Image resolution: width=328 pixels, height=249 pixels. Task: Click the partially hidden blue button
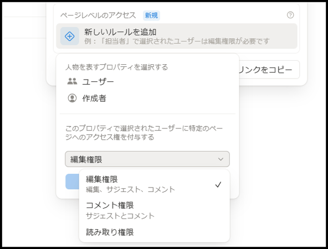tap(73, 181)
